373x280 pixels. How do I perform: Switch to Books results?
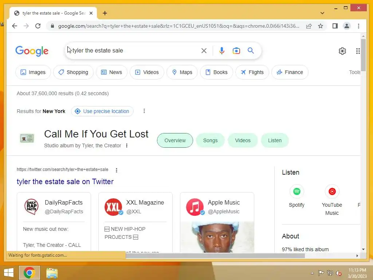coord(216,72)
